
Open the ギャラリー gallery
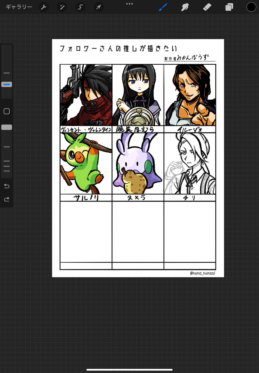[19, 7]
